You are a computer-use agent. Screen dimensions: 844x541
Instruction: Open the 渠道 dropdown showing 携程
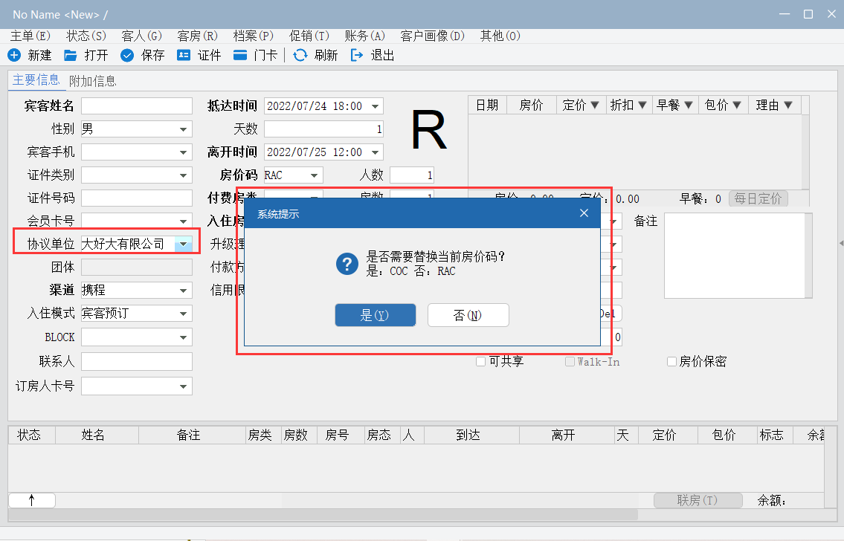point(184,291)
